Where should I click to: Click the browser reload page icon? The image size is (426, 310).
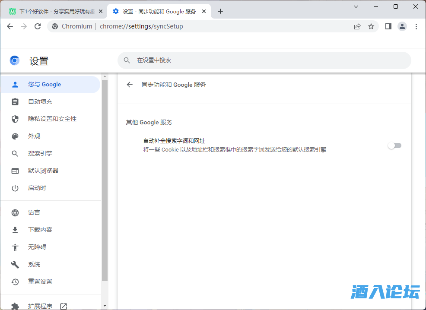coord(38,26)
